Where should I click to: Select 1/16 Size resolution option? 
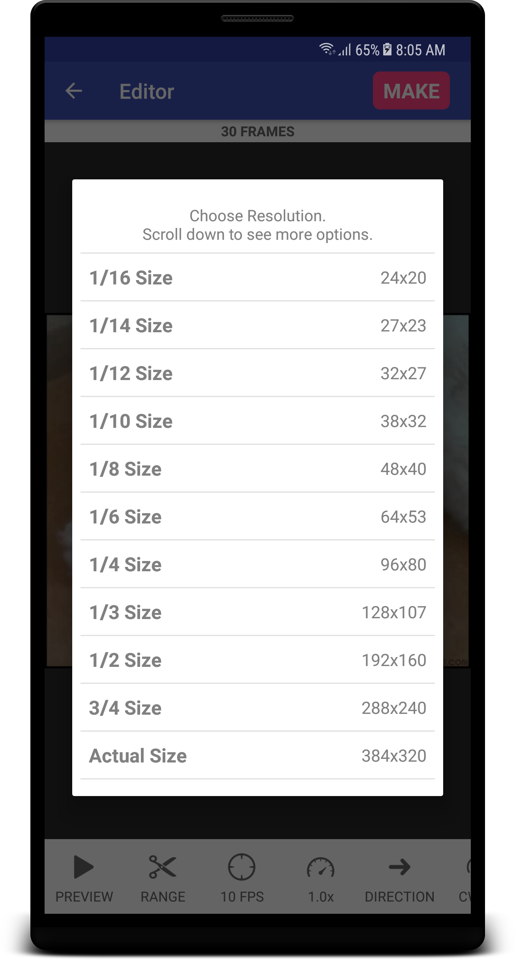(258, 278)
